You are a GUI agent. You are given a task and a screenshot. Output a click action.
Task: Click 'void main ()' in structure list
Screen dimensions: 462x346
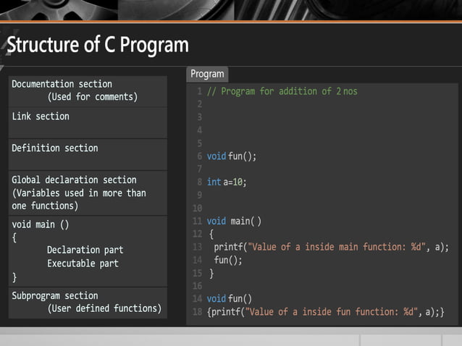coord(41,224)
